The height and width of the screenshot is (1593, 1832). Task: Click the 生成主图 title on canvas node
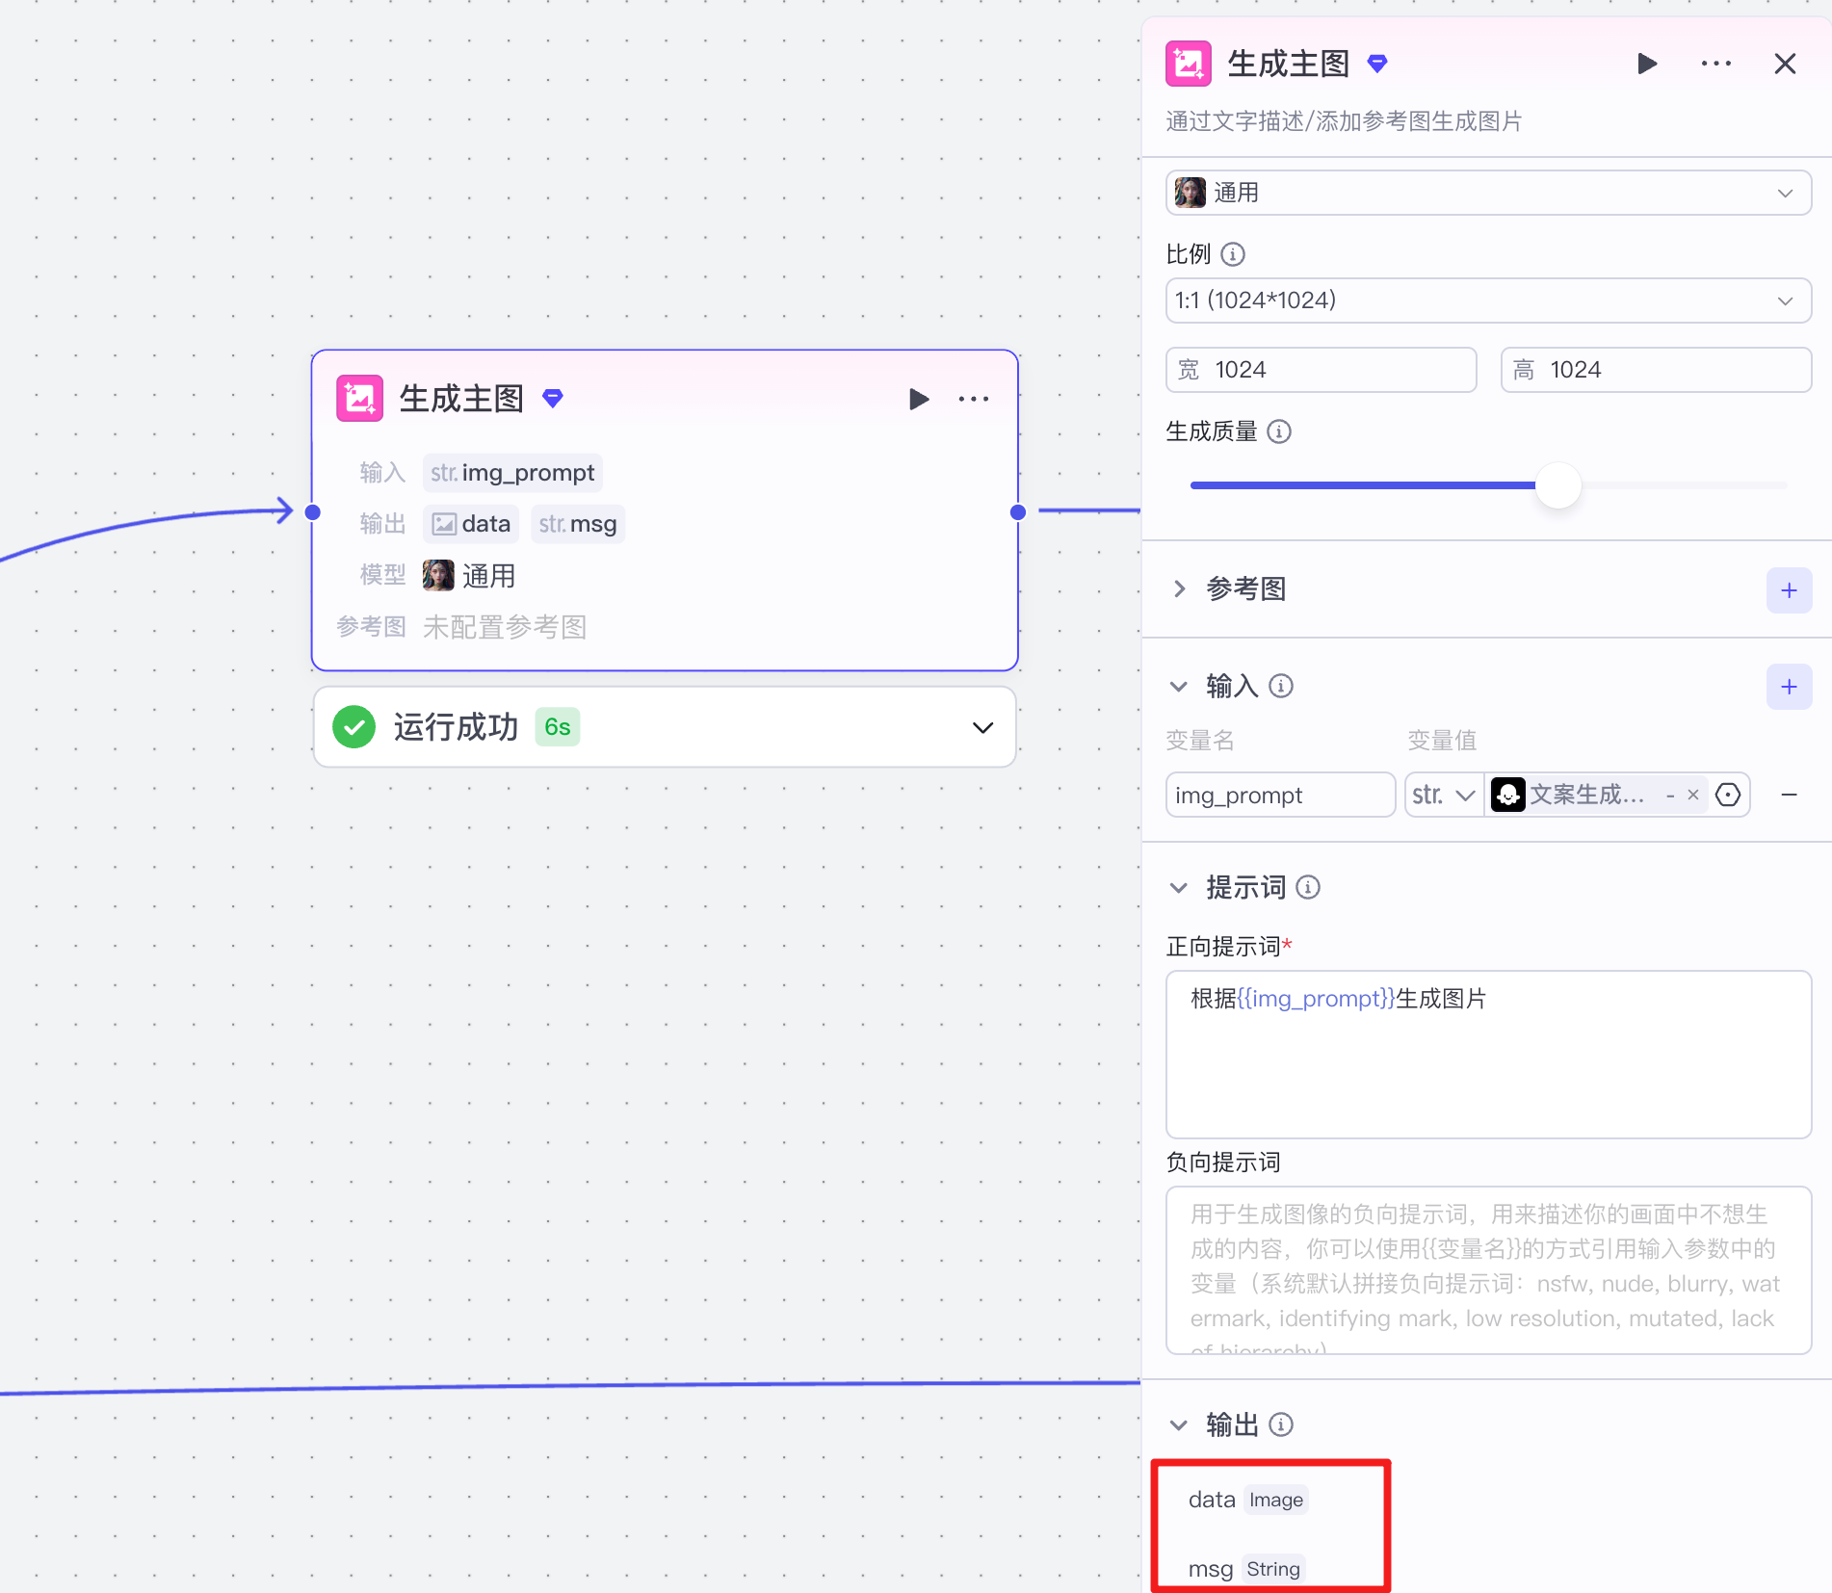coord(461,399)
